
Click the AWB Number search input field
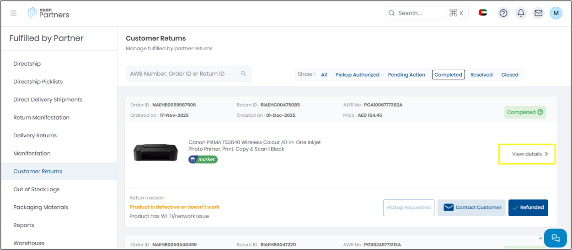(x=183, y=74)
